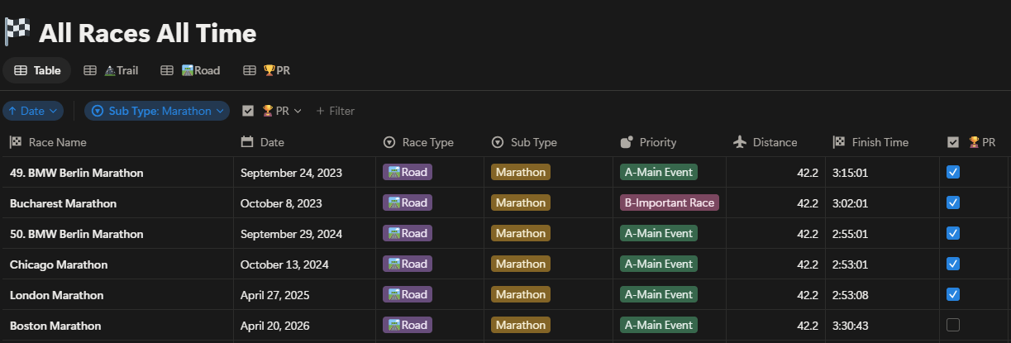The width and height of the screenshot is (1011, 343).
Task: Click the checkbox icon in PR header
Action: (953, 142)
